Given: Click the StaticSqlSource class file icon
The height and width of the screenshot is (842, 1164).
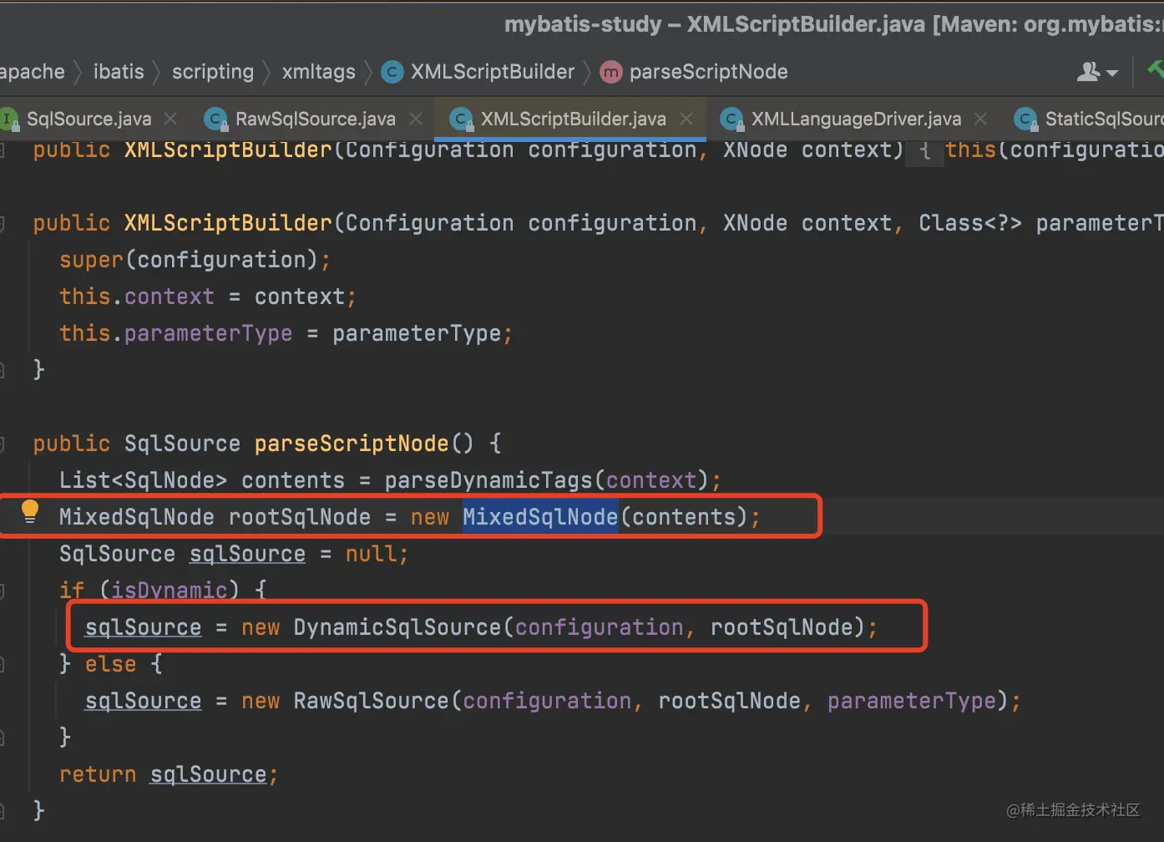Looking at the screenshot, I should [x=1026, y=119].
